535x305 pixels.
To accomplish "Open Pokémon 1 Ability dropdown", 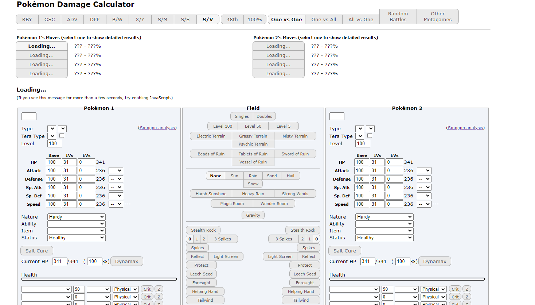I will [x=77, y=224].
